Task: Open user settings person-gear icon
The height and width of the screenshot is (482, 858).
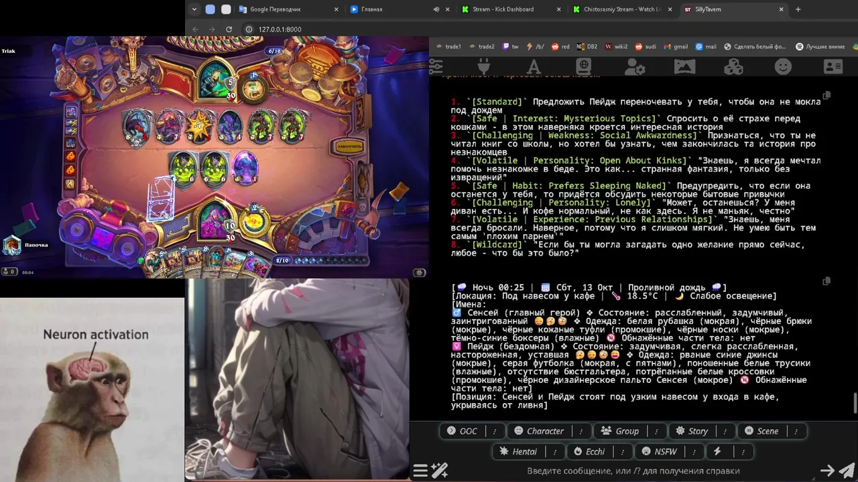Action: click(x=634, y=66)
